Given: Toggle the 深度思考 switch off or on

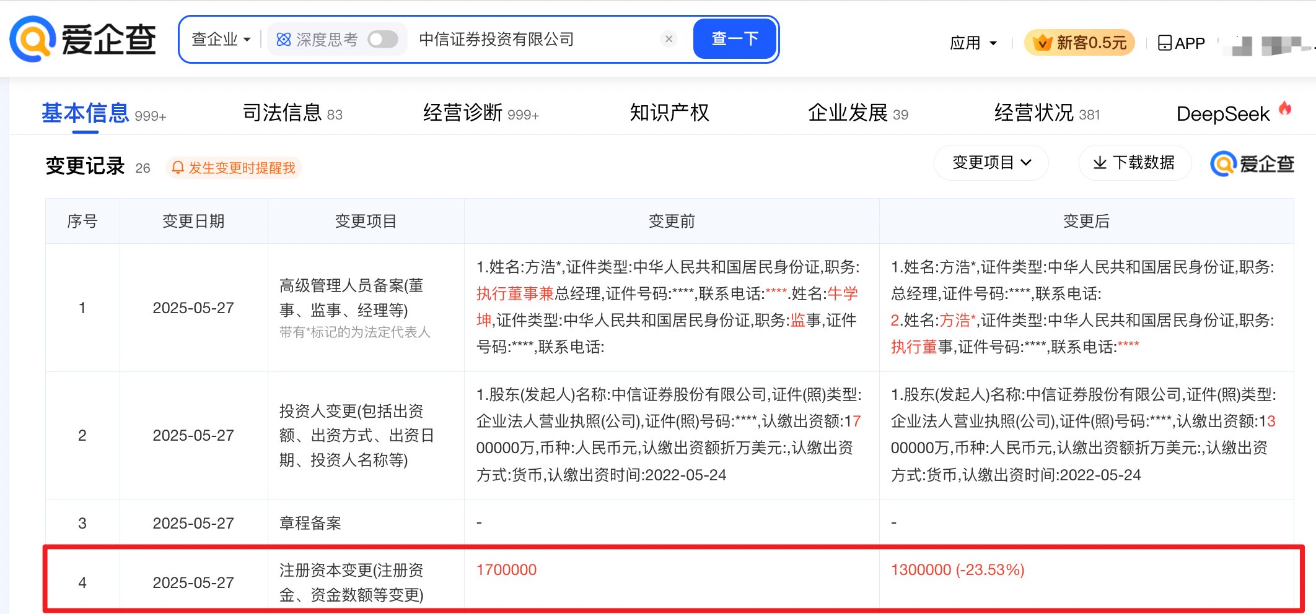Looking at the screenshot, I should click(x=382, y=38).
